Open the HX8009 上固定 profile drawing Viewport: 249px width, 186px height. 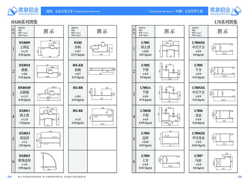click(x=49, y=49)
